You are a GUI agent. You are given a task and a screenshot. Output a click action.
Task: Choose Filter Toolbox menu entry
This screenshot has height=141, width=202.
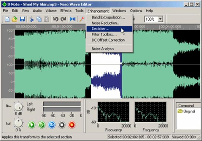coord(109,35)
